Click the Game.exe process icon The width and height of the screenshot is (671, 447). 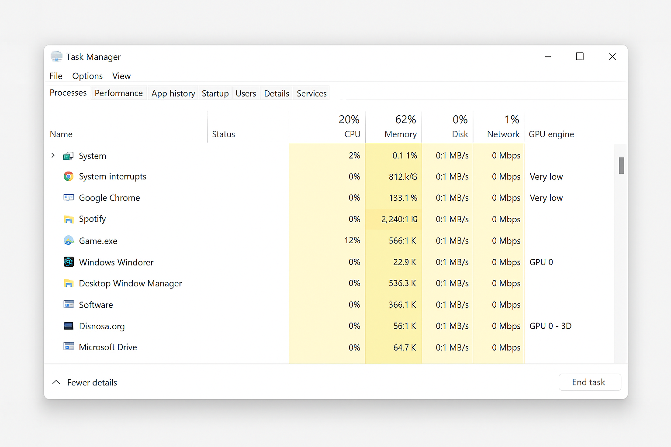coord(69,241)
